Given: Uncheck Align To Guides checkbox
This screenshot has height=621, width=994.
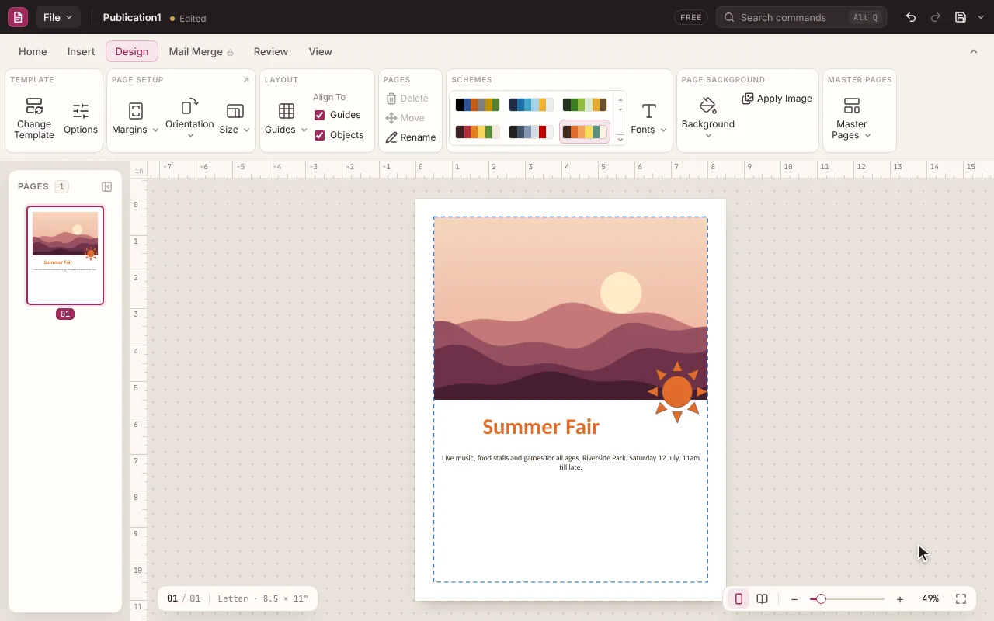Looking at the screenshot, I should click(x=319, y=115).
